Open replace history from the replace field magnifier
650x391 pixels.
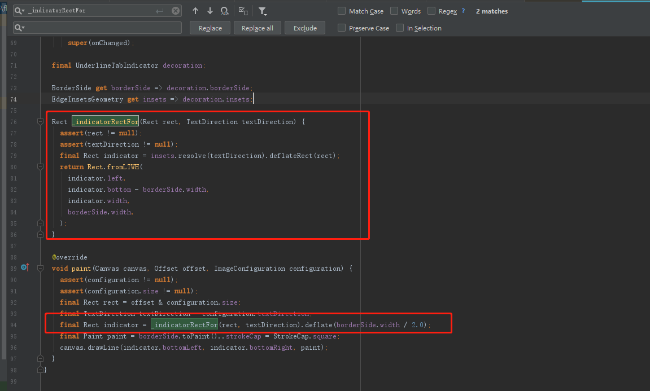(20, 28)
